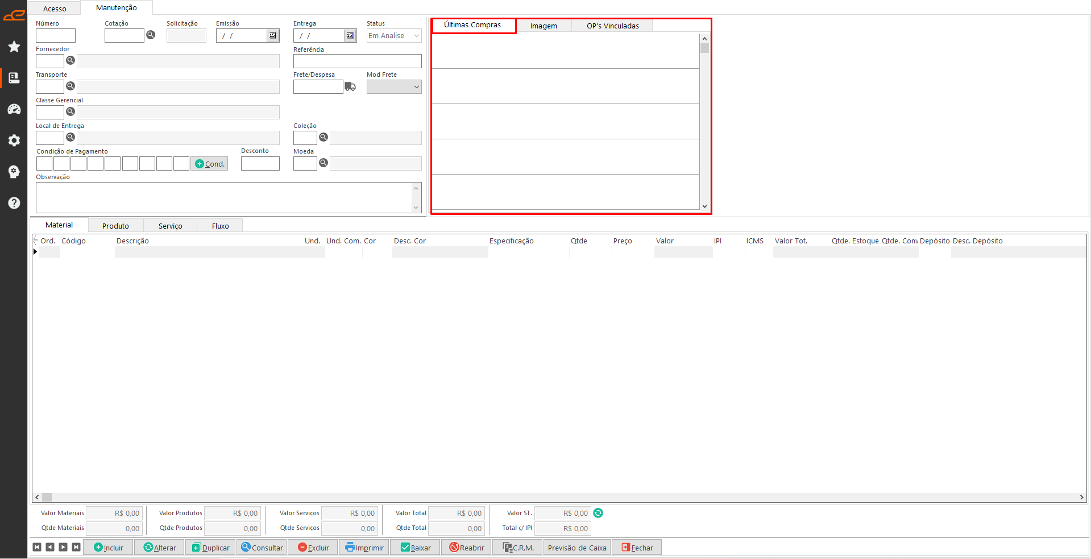Expand the Status dropdown

tap(417, 36)
